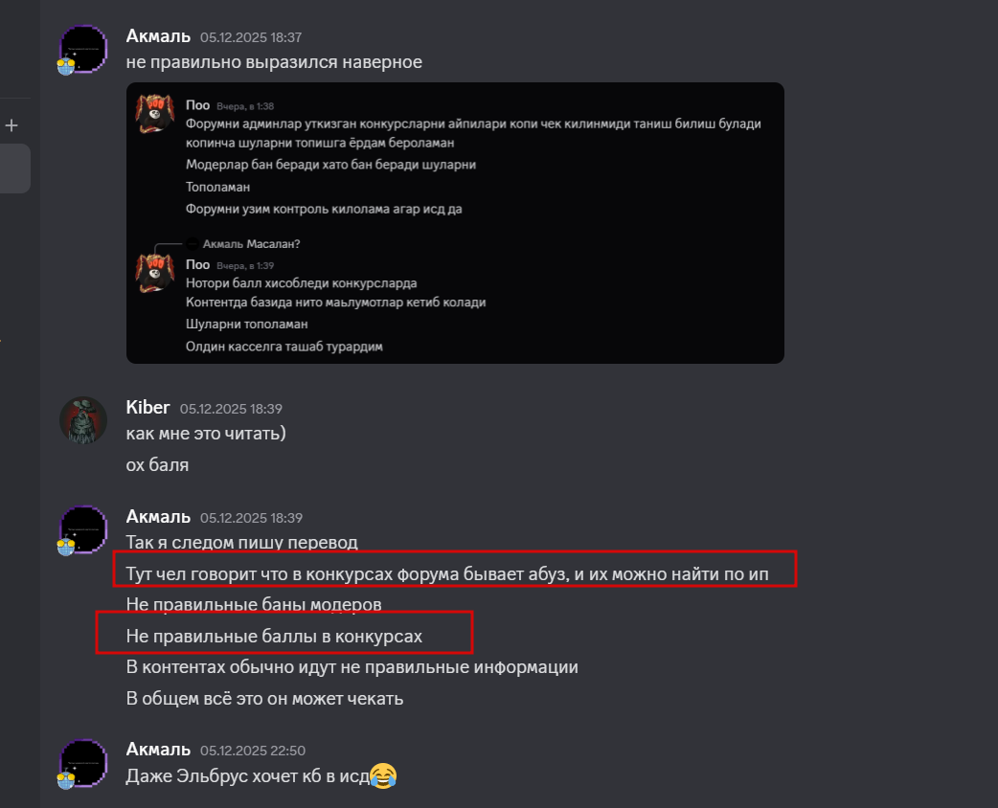Image resolution: width=998 pixels, height=808 pixels.
Task: Click Kiber's message timestamp 05.12.2025 18:39
Action: [x=231, y=408]
